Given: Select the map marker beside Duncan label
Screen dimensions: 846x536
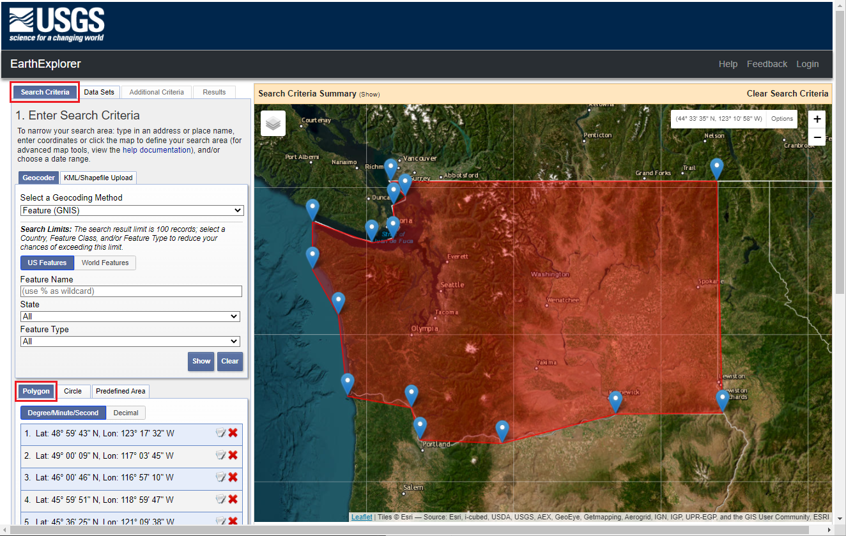Looking at the screenshot, I should coord(394,194).
